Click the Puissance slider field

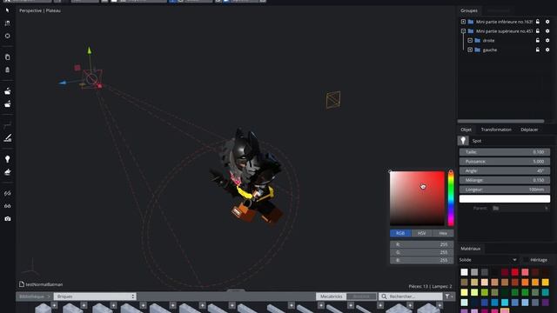pos(505,162)
